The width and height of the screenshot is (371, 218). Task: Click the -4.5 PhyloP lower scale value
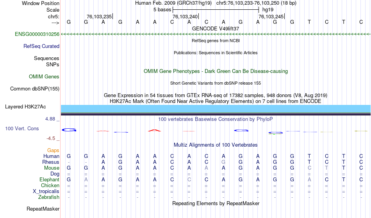coord(51,138)
